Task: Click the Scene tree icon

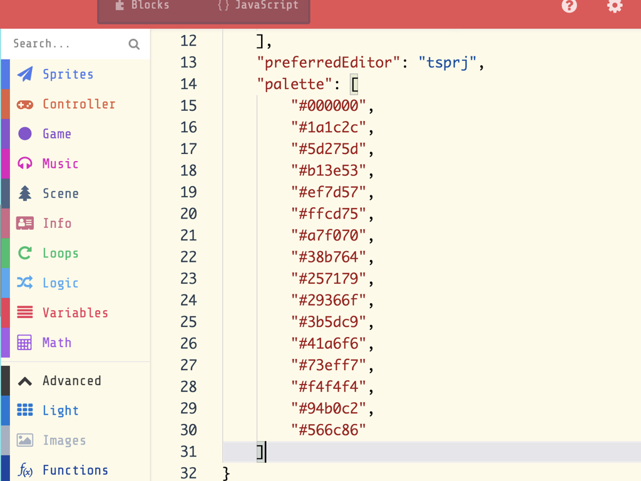Action: pyautogui.click(x=25, y=194)
